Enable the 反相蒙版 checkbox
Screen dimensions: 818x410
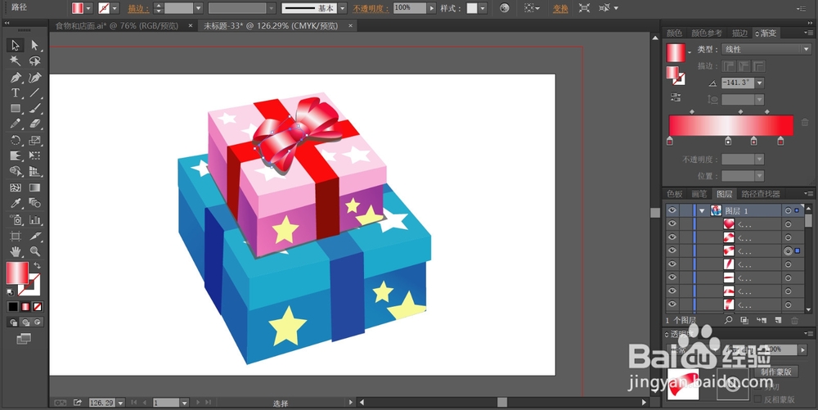[x=758, y=399]
